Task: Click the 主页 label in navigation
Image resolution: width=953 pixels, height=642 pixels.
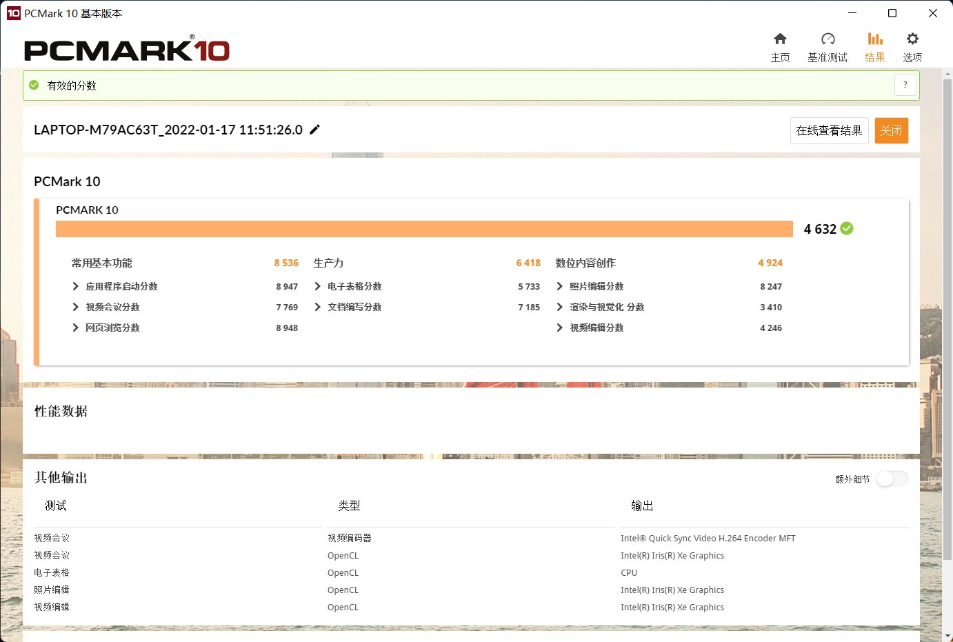Action: 780,57
